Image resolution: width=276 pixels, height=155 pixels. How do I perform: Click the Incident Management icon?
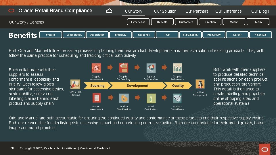pyautogui.click(x=200, y=84)
